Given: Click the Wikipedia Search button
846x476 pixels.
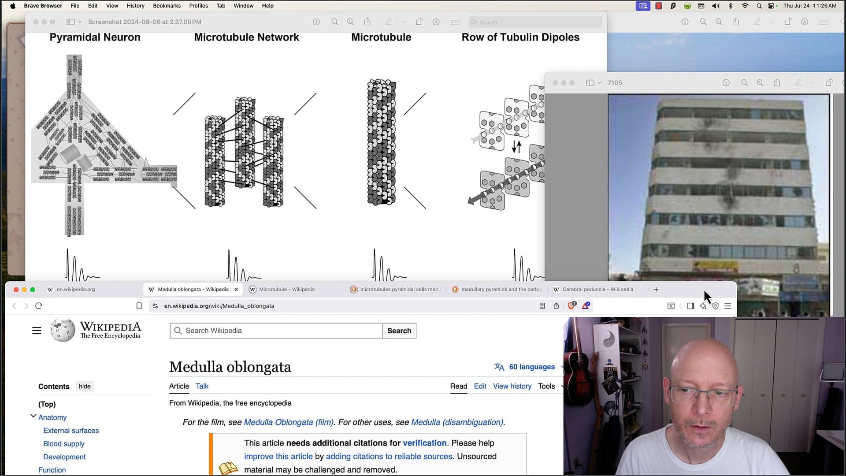Looking at the screenshot, I should [x=399, y=331].
